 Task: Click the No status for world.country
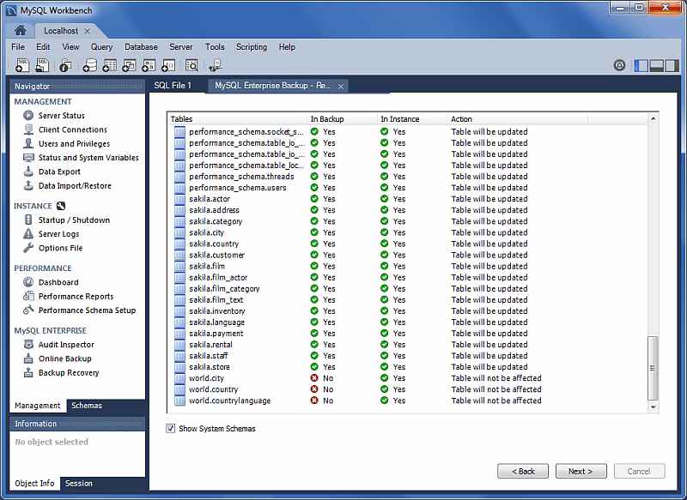pyautogui.click(x=322, y=389)
